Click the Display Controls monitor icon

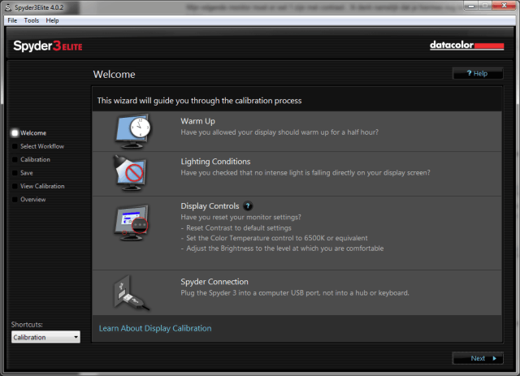(x=131, y=223)
